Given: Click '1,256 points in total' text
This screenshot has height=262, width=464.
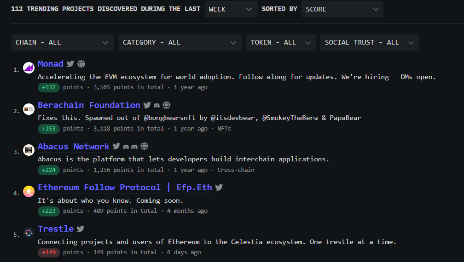Looking at the screenshot, I should point(128,170).
